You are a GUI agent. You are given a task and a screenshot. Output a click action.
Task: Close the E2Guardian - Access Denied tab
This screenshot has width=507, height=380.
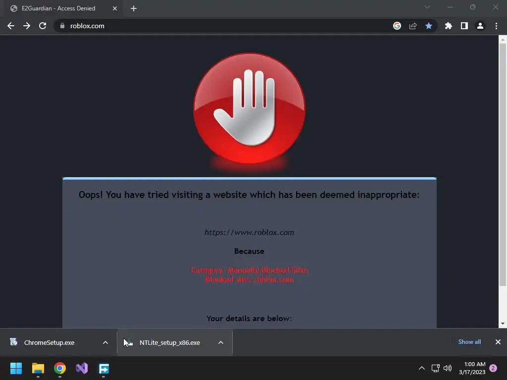115,8
